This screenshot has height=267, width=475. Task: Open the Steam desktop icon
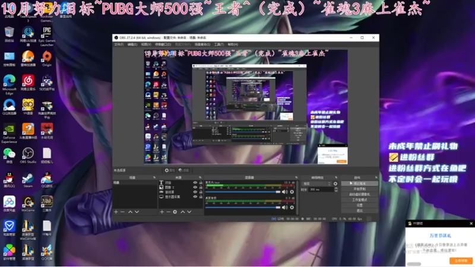(x=28, y=180)
